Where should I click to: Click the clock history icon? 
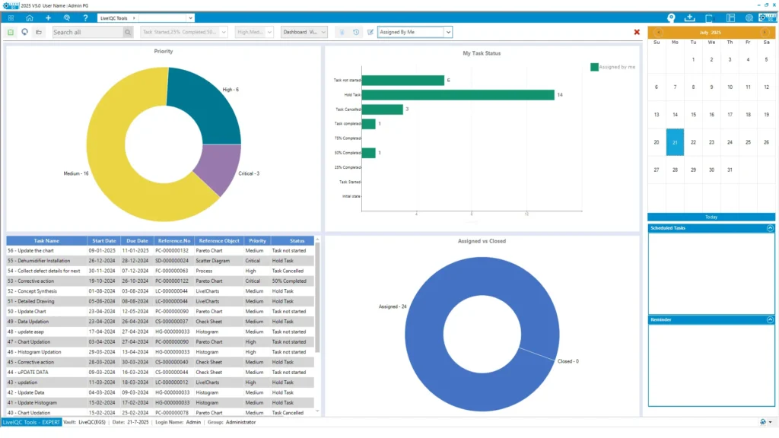click(x=356, y=32)
